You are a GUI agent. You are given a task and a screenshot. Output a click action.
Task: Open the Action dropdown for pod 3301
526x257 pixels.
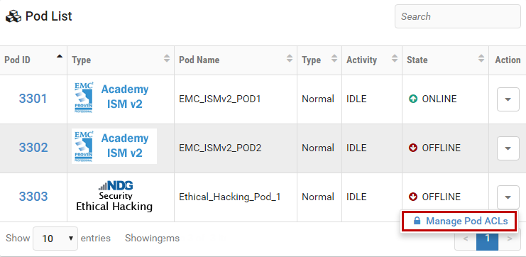(508, 99)
